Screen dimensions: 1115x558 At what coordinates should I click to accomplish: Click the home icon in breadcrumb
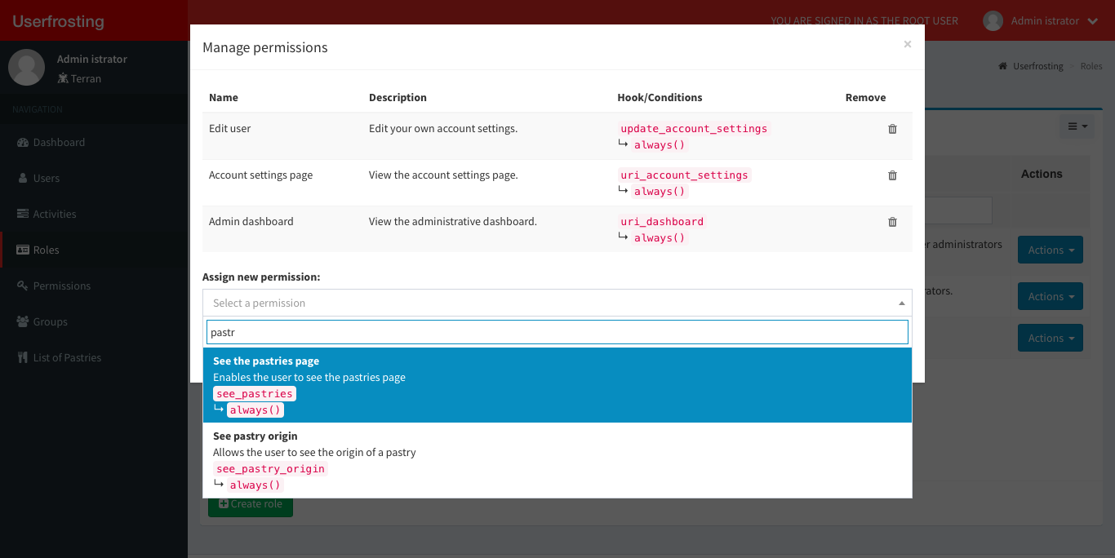pyautogui.click(x=1002, y=66)
